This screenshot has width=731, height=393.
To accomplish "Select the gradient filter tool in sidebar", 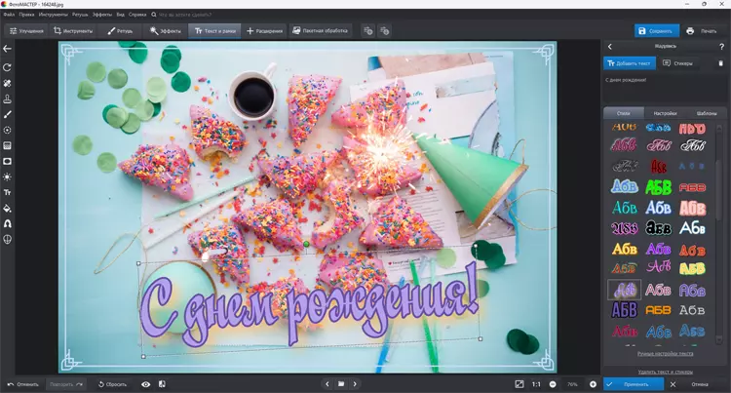I will (x=7, y=145).
